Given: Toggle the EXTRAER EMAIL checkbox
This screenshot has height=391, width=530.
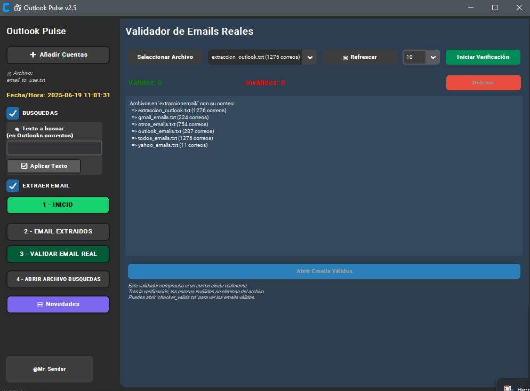Looking at the screenshot, I should [x=13, y=186].
